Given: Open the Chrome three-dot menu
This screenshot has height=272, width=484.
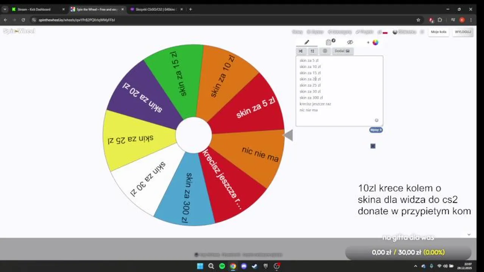Looking at the screenshot, I should click(472, 20).
